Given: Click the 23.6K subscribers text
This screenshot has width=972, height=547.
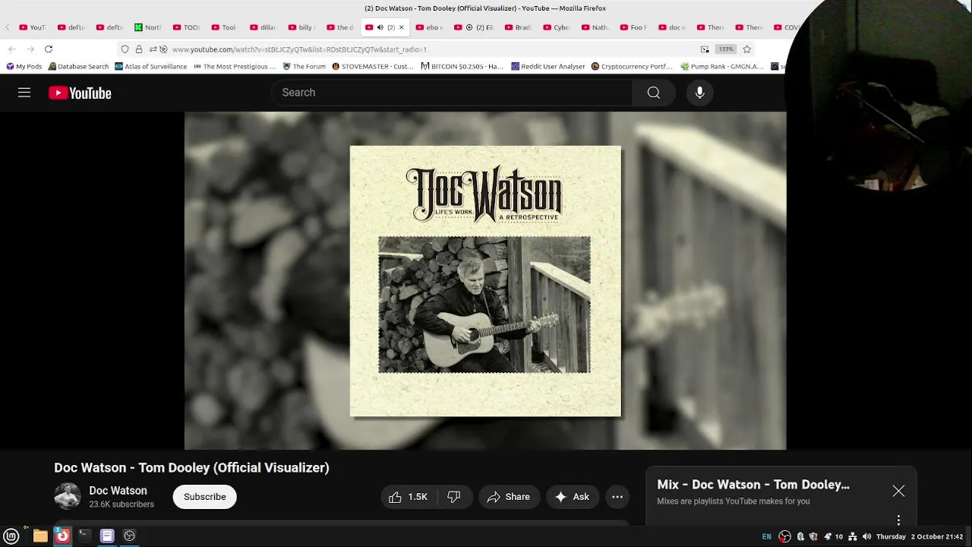Looking at the screenshot, I should (x=121, y=504).
